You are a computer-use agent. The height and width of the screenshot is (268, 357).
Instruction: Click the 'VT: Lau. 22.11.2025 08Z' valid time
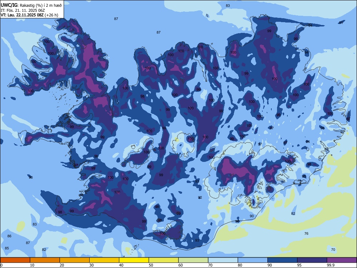click(x=22, y=15)
